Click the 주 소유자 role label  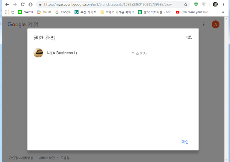click(139, 53)
